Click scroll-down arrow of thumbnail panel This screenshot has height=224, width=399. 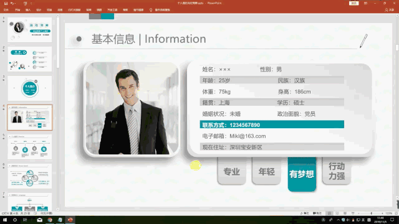click(58, 209)
